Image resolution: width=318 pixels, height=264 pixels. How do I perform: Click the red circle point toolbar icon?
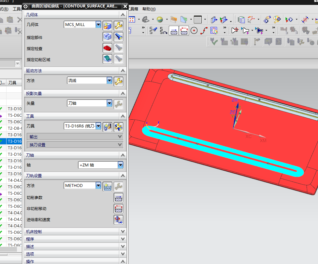click(194, 31)
